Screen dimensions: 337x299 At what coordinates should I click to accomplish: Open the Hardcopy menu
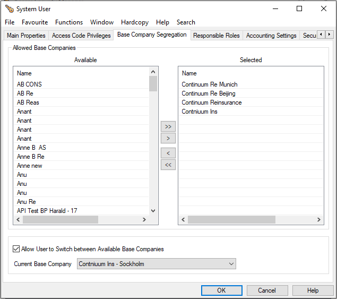(x=135, y=22)
